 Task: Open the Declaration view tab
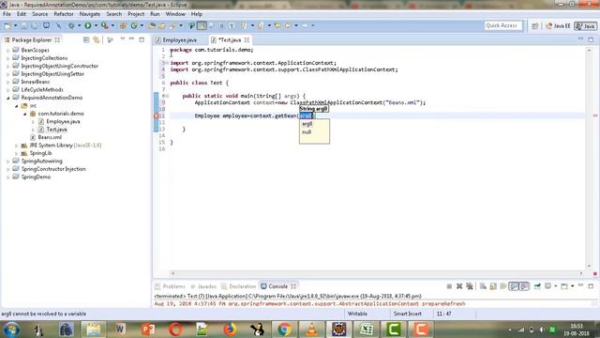238,286
